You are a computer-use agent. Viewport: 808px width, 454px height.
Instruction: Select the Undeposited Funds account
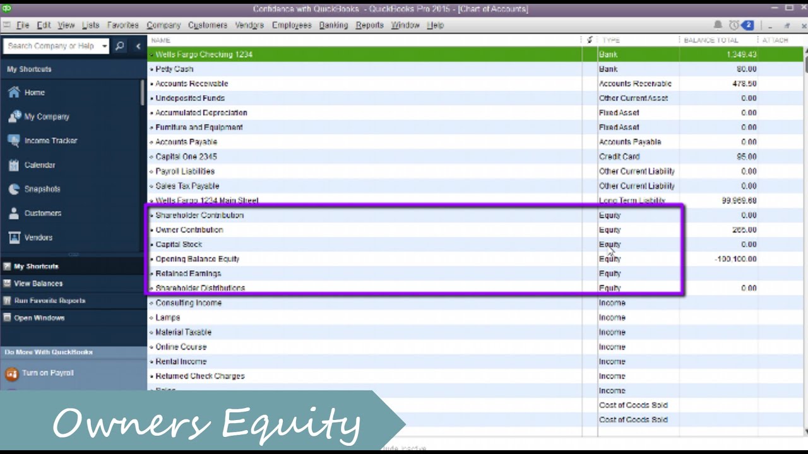click(x=190, y=98)
